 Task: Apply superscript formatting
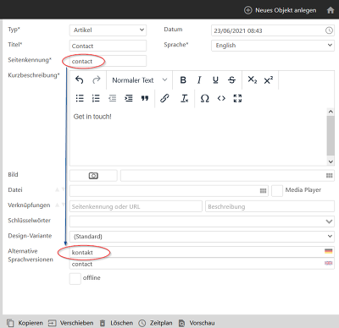[269, 80]
